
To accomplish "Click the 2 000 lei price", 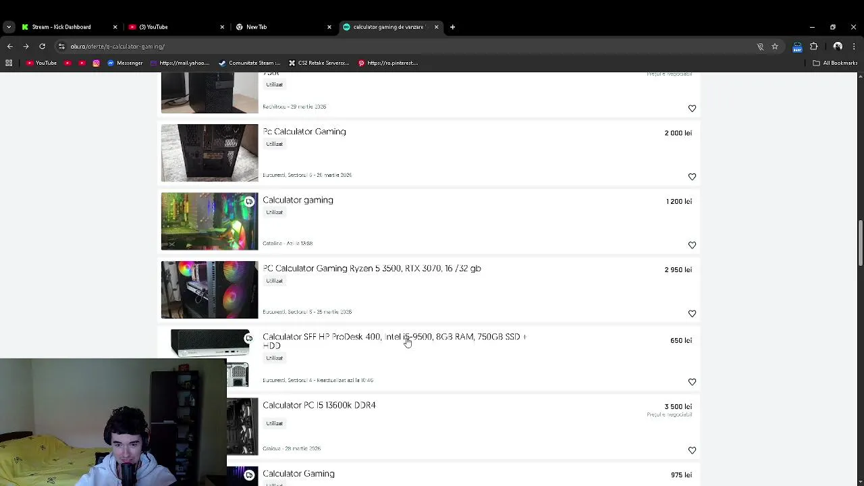I will 678,133.
